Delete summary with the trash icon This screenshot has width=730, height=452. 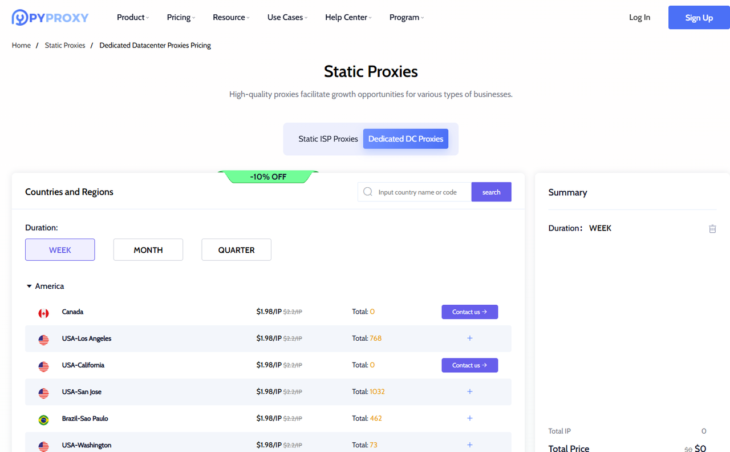712,228
